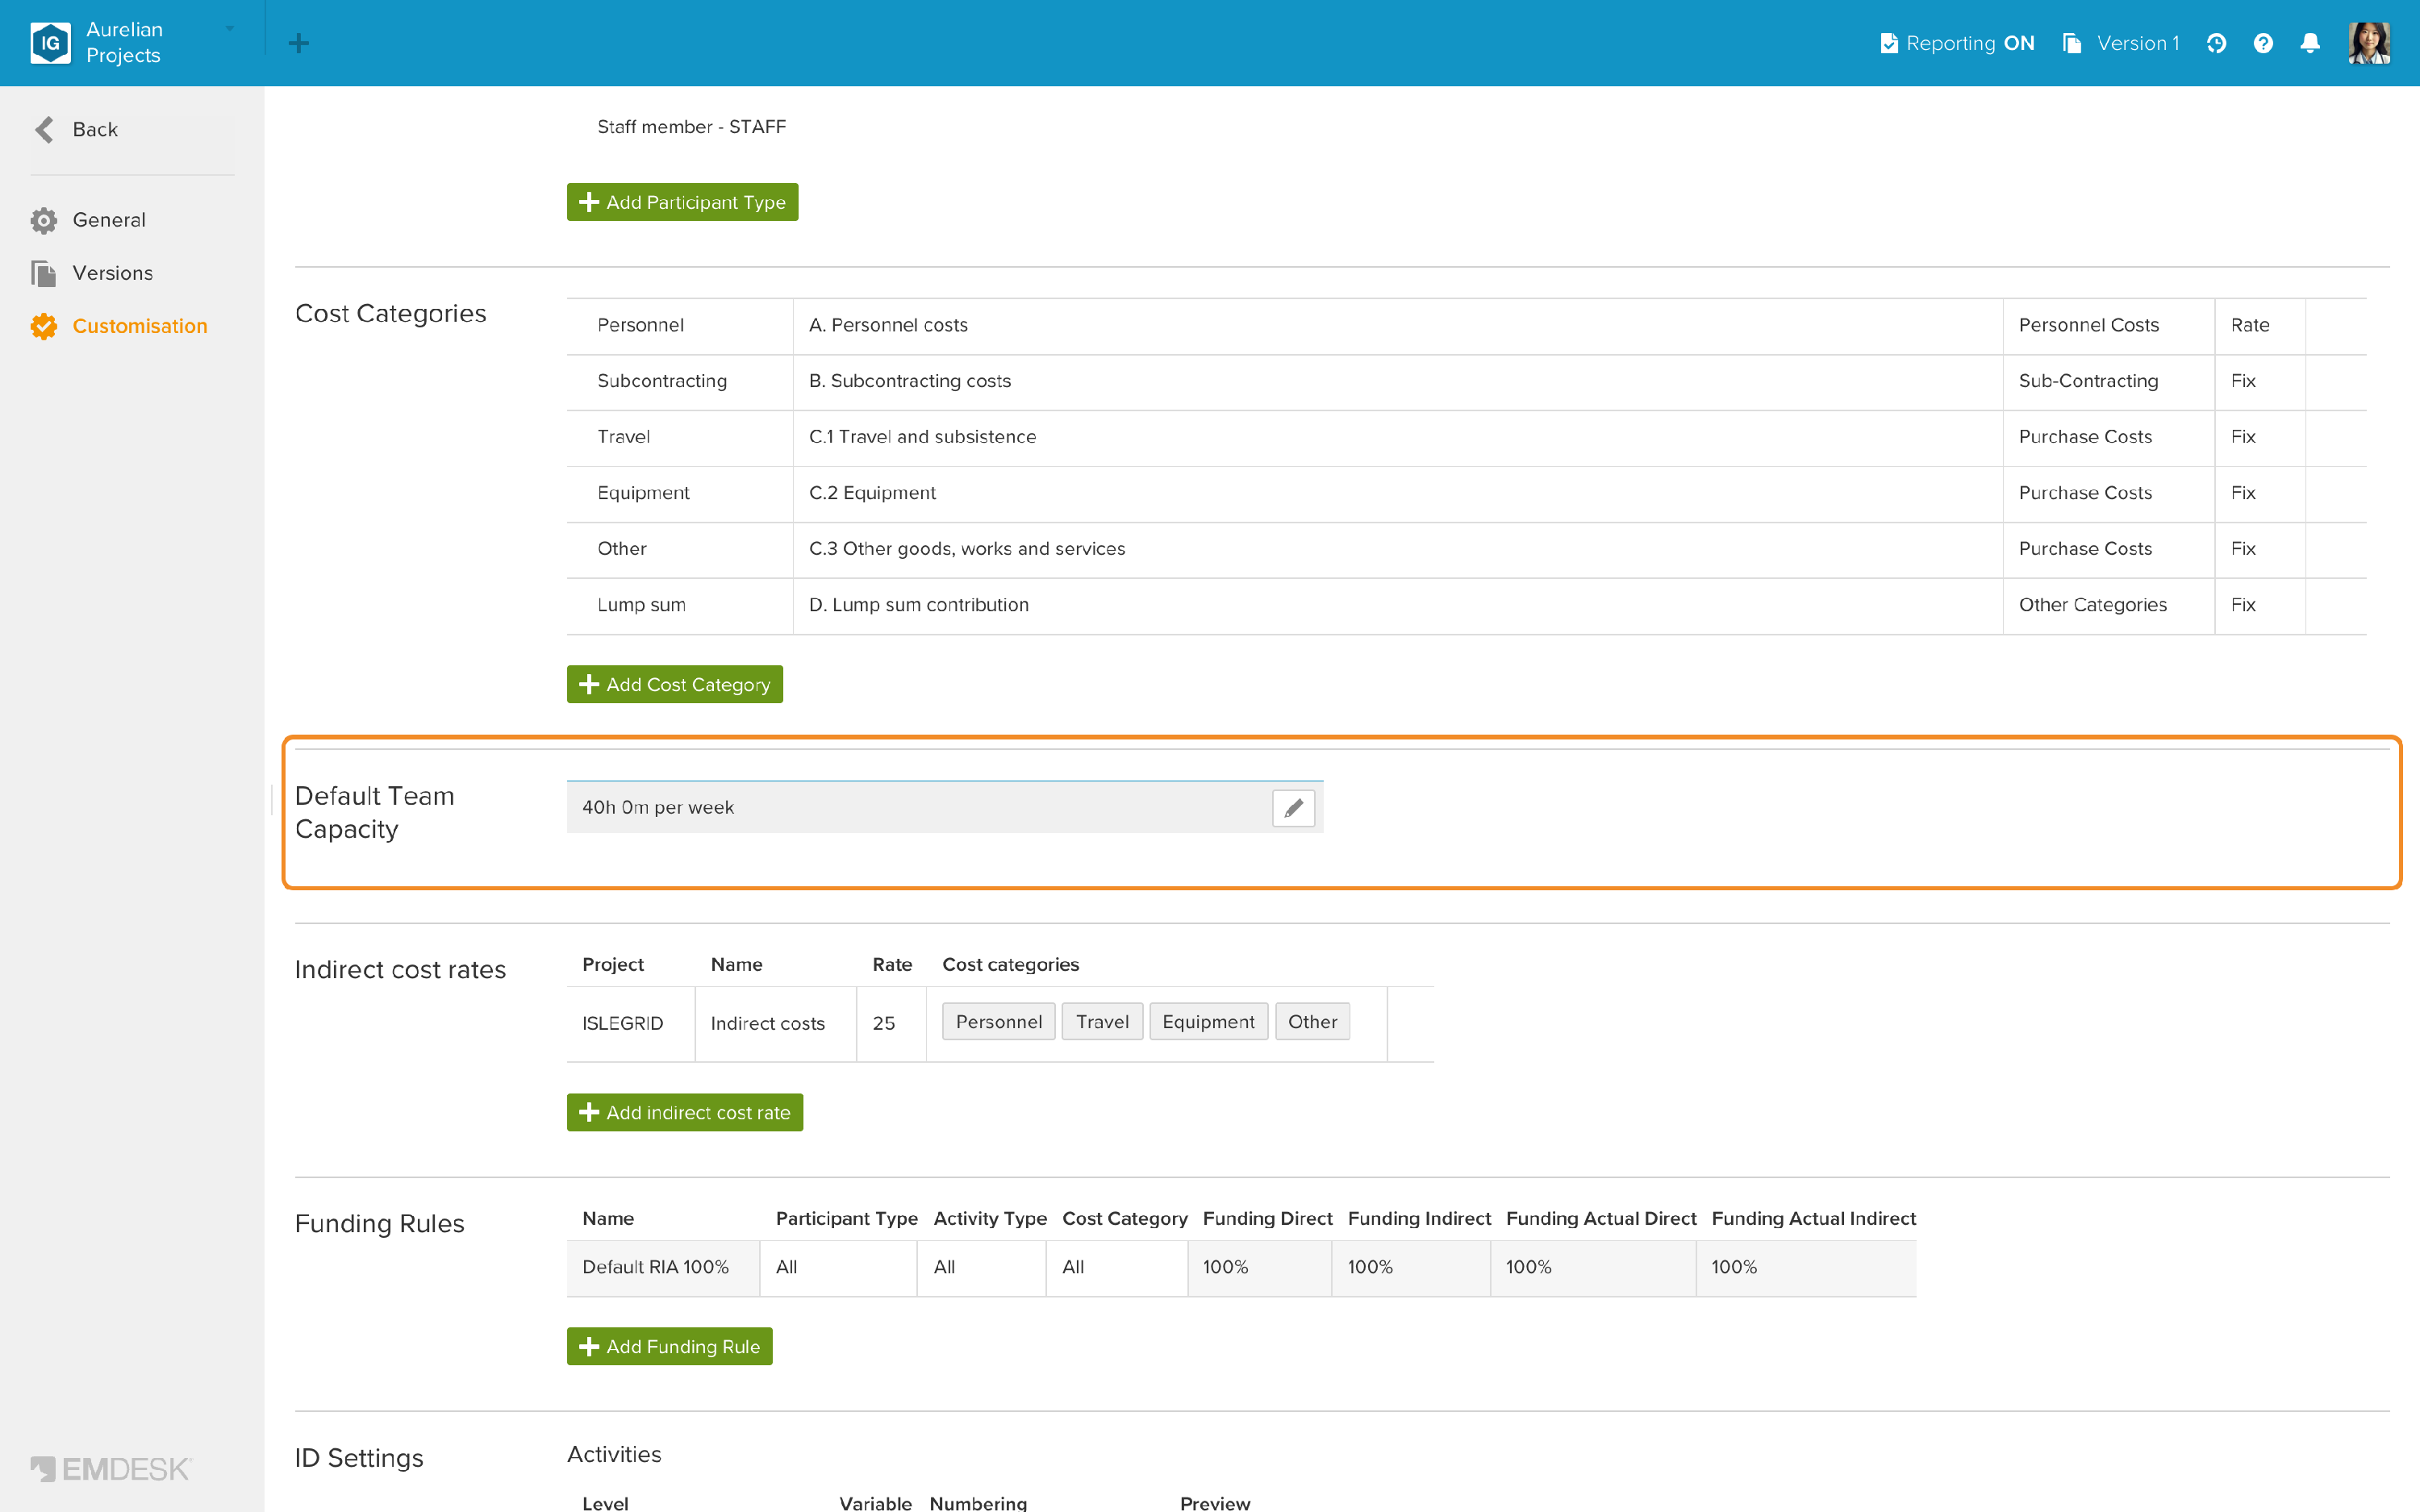Select the Personnel cost category tag
The height and width of the screenshot is (1512, 2420).
pos(998,1021)
